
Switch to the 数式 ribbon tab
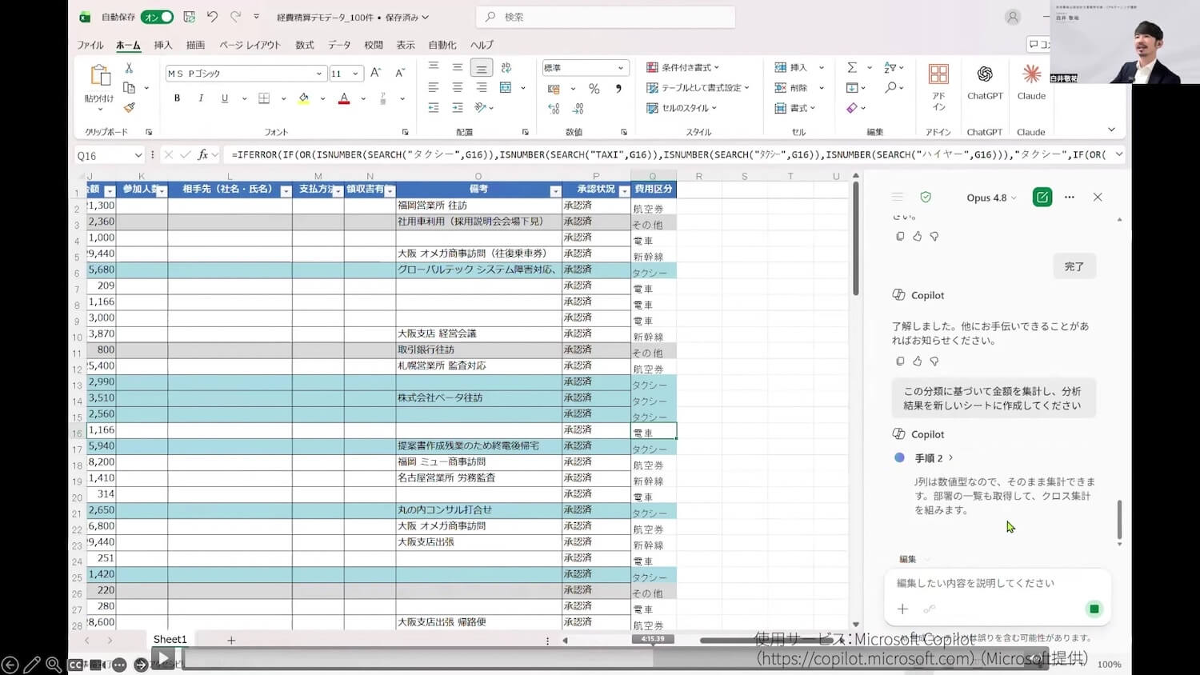pos(305,46)
